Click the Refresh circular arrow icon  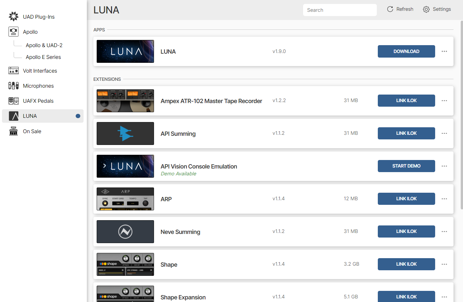point(390,9)
